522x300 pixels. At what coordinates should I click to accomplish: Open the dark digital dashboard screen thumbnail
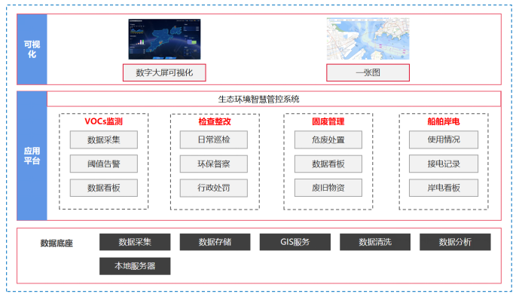(164, 39)
